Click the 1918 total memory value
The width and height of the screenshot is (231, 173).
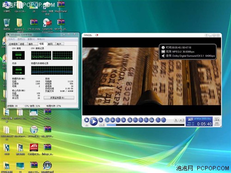coord(38,81)
